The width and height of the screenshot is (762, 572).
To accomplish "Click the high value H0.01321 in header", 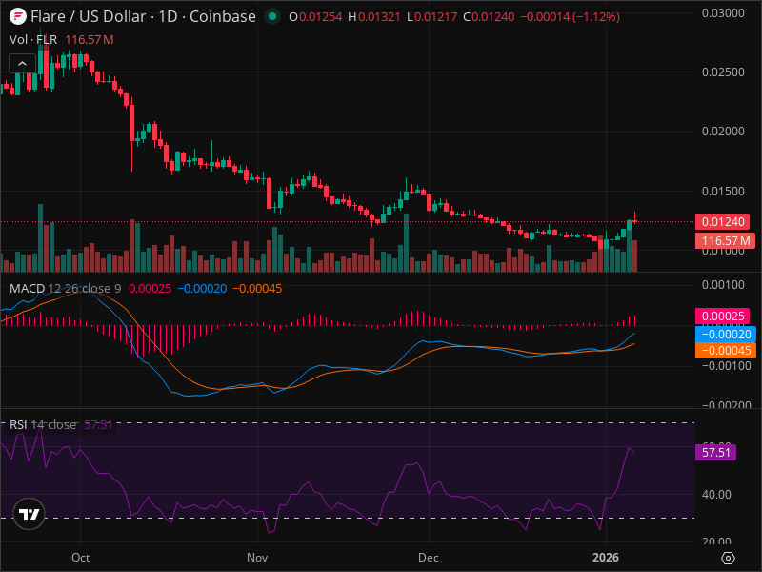I will tap(374, 16).
